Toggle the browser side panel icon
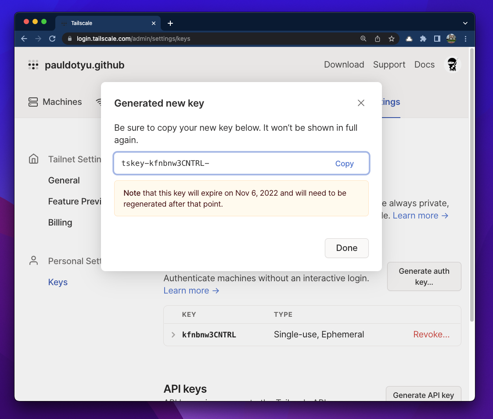Image resolution: width=493 pixels, height=419 pixels. (437, 39)
